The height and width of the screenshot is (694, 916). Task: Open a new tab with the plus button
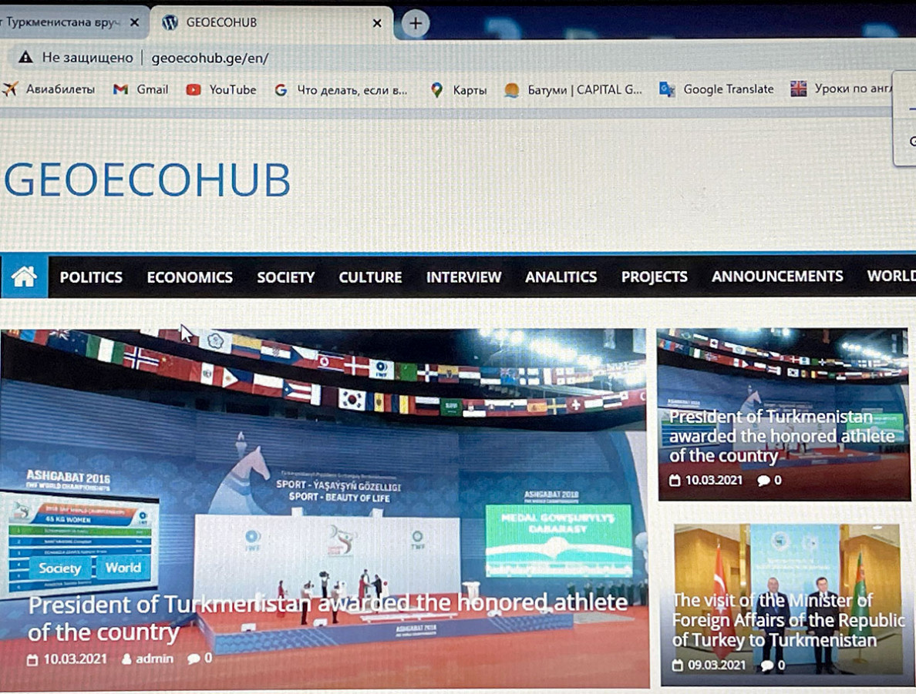pos(415,23)
